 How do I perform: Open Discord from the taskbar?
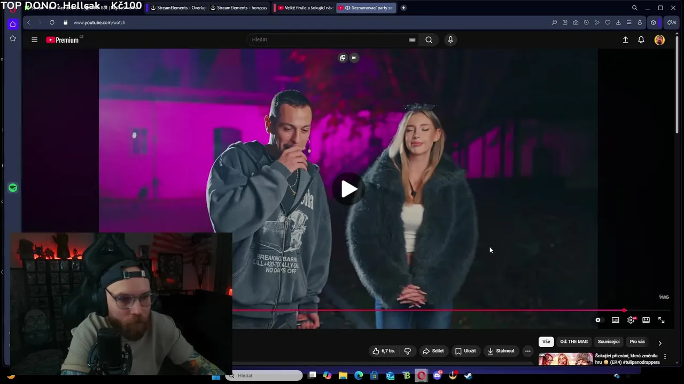[x=437, y=375]
